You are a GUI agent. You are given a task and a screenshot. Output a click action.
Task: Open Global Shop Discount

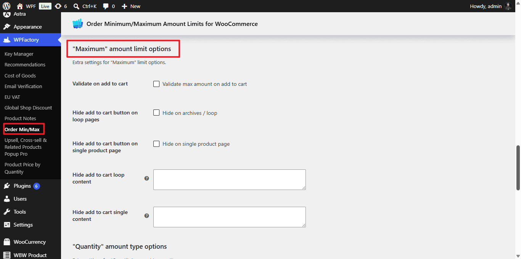(28, 108)
